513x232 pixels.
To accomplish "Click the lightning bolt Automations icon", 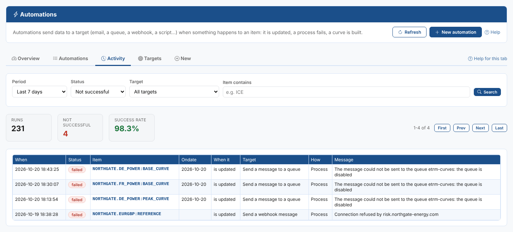I will pos(15,15).
